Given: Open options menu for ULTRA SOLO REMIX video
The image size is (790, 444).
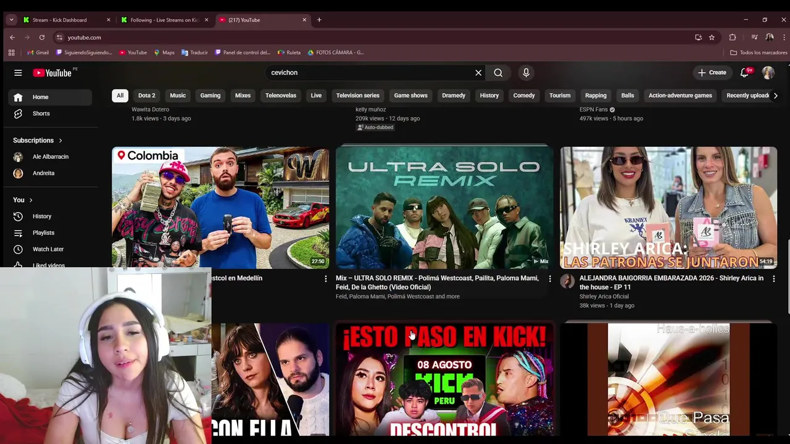Looking at the screenshot, I should (550, 279).
